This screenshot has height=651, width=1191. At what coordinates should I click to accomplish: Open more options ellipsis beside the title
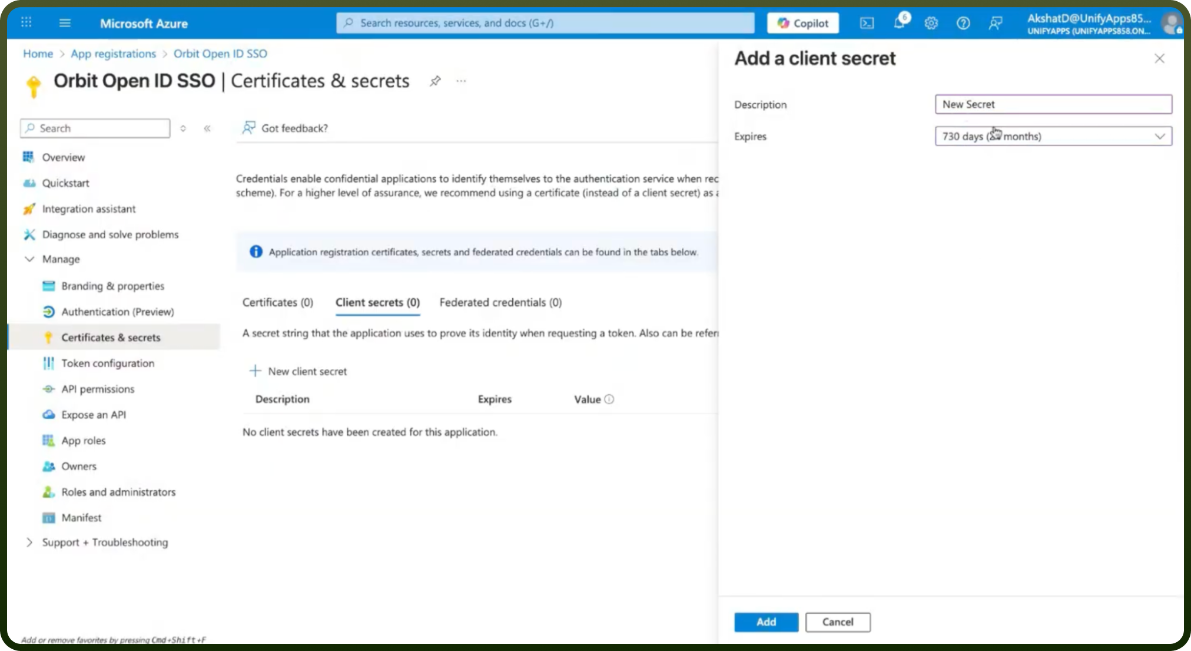461,81
